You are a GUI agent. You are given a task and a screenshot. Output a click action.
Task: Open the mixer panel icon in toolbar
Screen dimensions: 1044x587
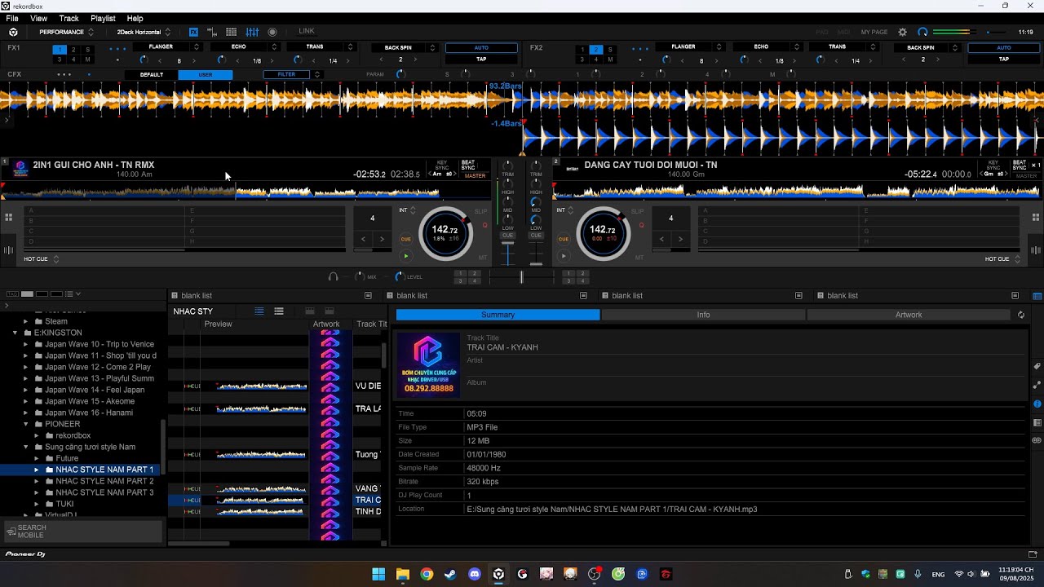[x=252, y=32]
